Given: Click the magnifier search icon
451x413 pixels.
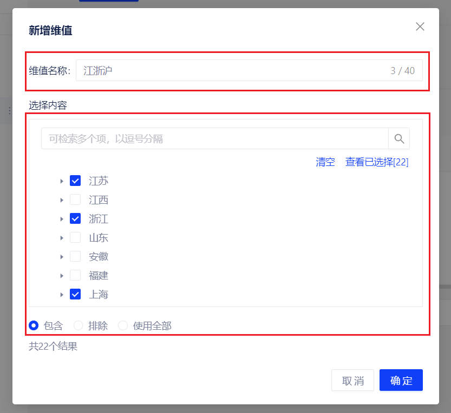Looking at the screenshot, I should pos(399,139).
